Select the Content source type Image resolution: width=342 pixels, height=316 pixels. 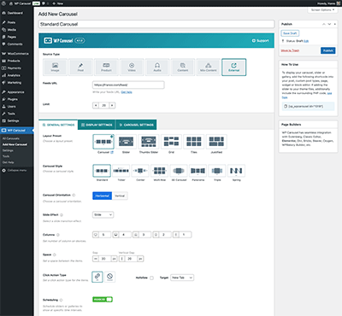click(x=183, y=67)
